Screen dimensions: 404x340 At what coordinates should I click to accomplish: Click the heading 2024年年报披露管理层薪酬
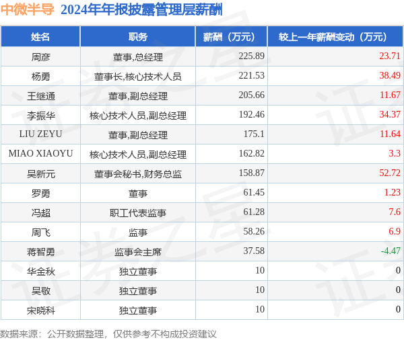click(x=141, y=10)
